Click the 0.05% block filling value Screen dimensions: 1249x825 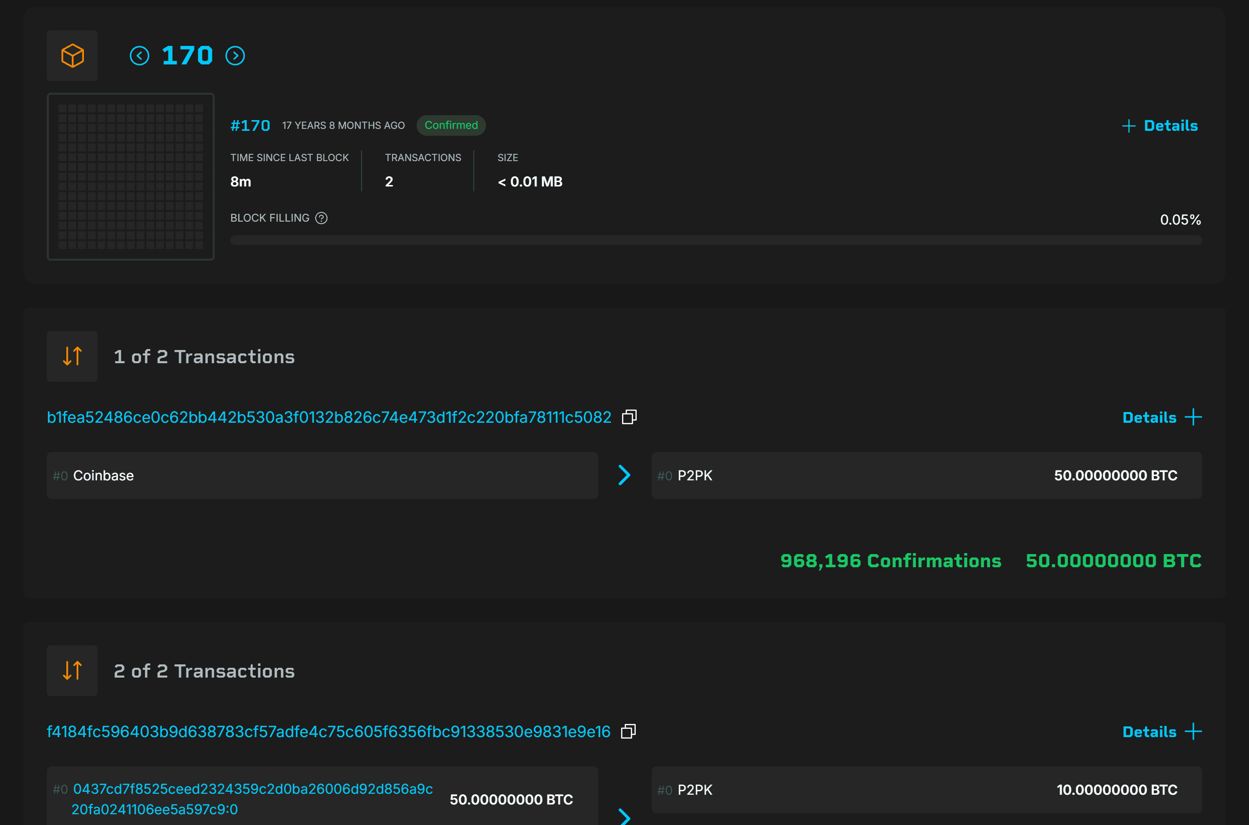1181,220
